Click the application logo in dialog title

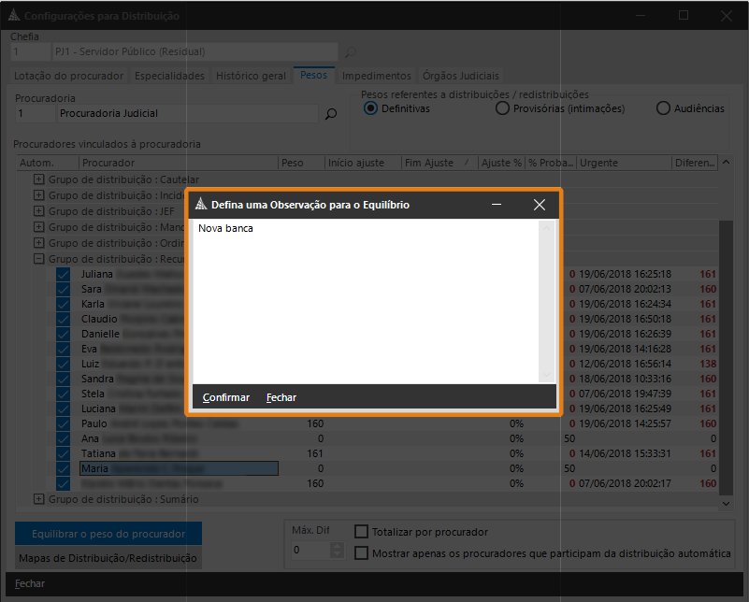pyautogui.click(x=200, y=204)
